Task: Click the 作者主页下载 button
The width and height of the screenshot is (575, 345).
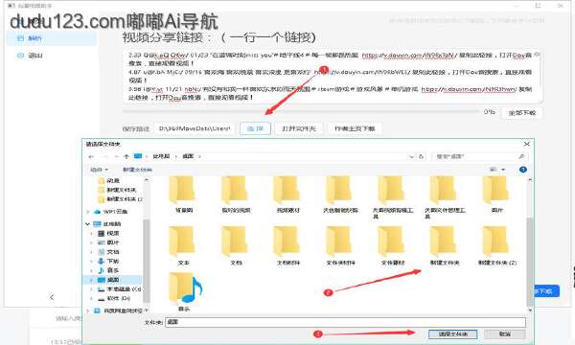Action: pos(355,128)
